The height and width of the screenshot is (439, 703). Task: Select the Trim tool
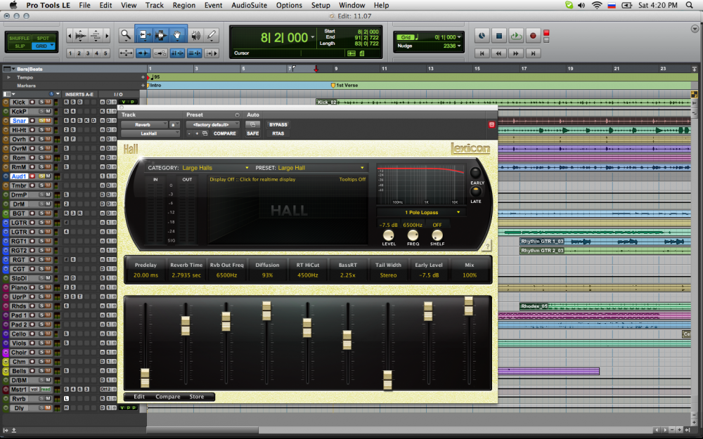[144, 35]
